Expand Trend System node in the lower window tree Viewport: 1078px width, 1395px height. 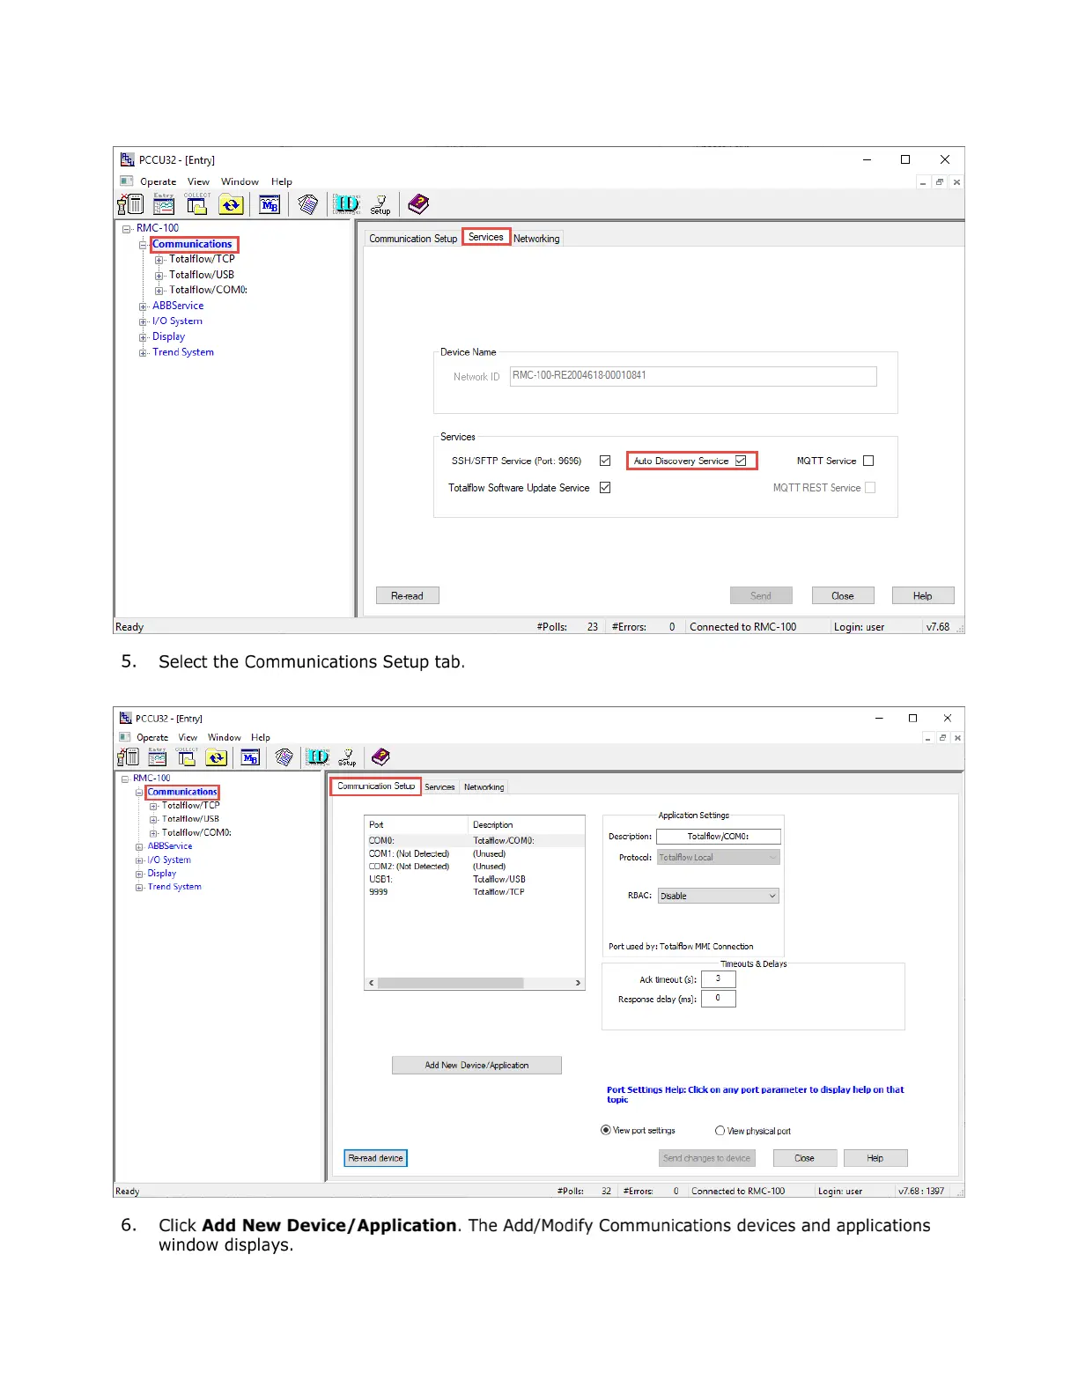(139, 888)
